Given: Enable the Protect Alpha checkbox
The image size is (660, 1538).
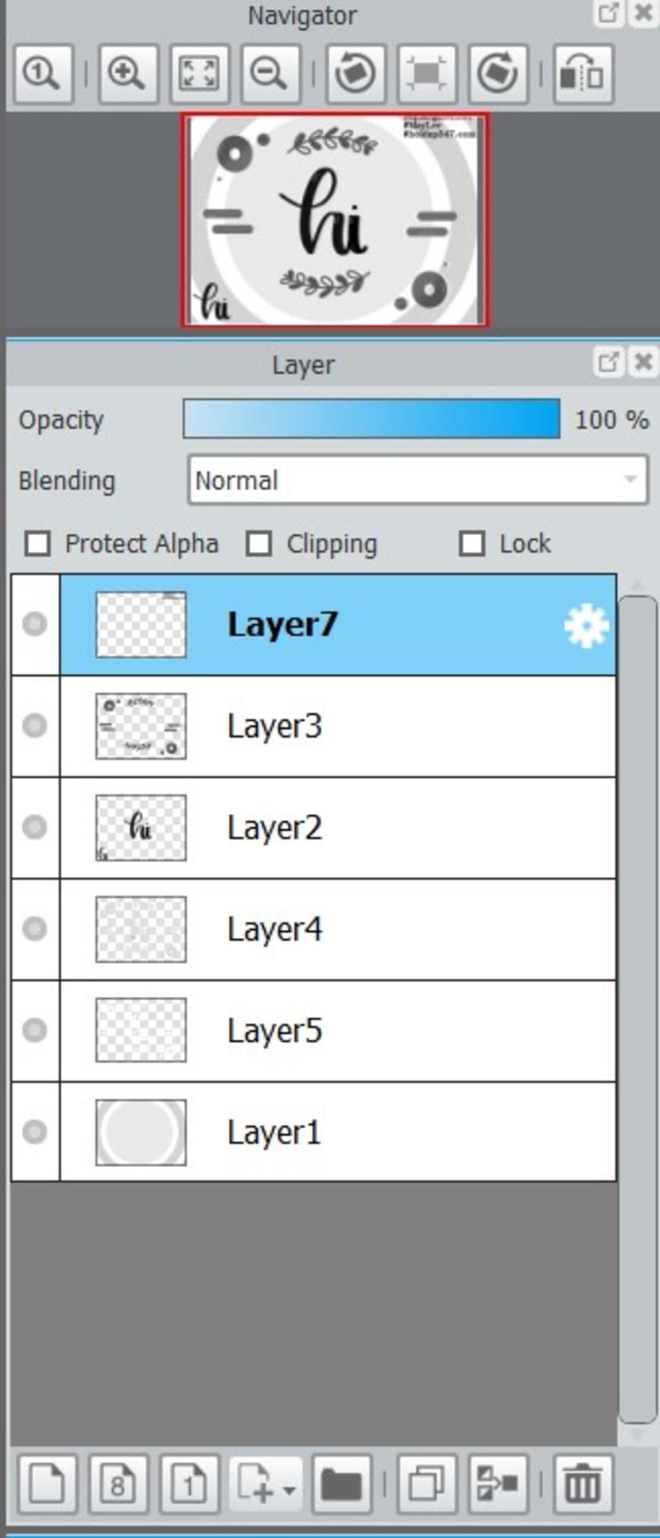Looking at the screenshot, I should [37, 544].
